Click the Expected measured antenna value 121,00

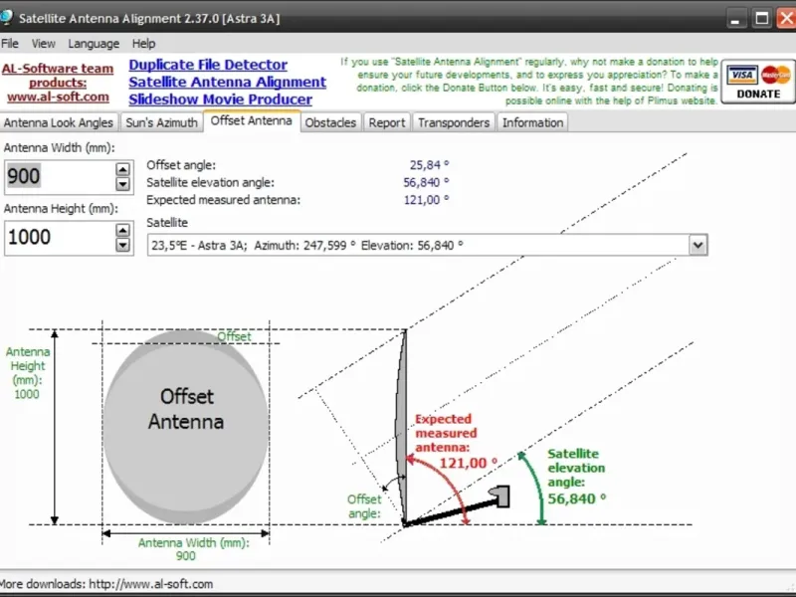pos(426,200)
